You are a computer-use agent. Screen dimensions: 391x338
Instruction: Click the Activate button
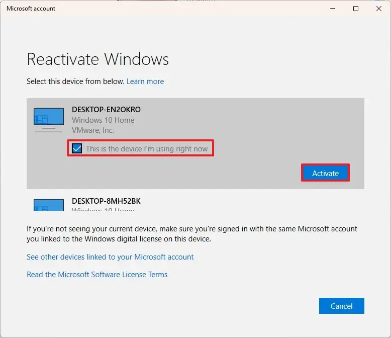pos(325,173)
